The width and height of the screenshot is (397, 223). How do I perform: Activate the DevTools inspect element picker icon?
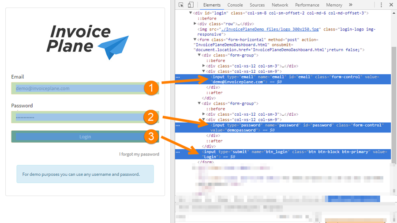pyautogui.click(x=181, y=5)
